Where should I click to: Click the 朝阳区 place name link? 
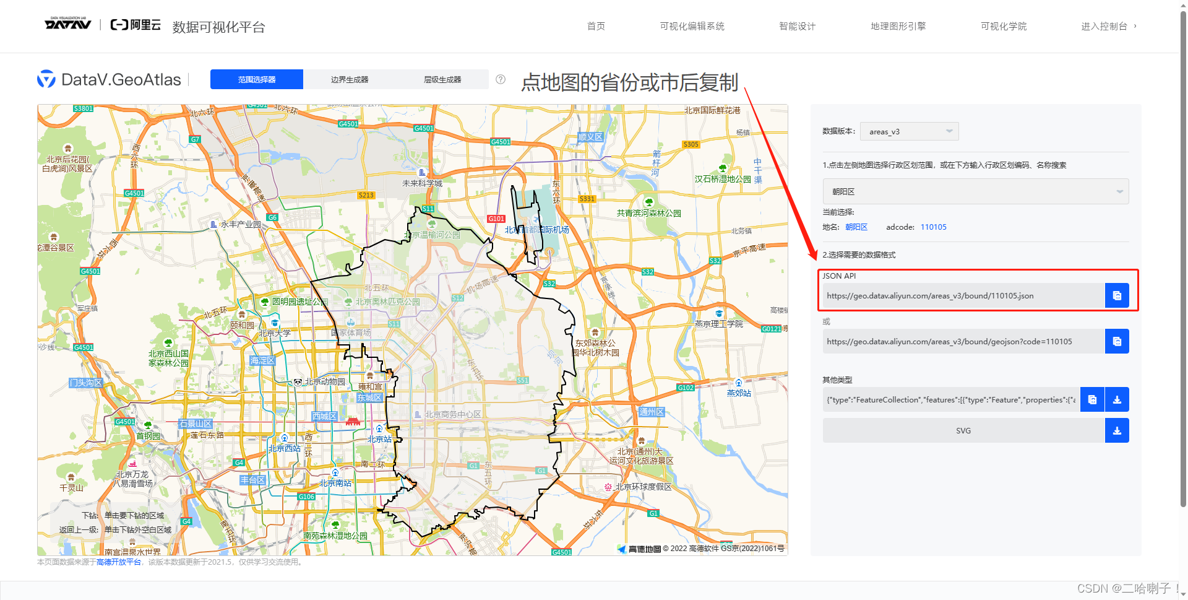pos(856,227)
